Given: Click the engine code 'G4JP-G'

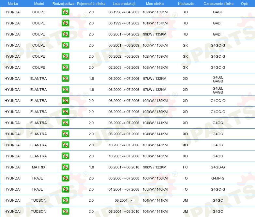Looking at the screenshot, I should point(218,178).
